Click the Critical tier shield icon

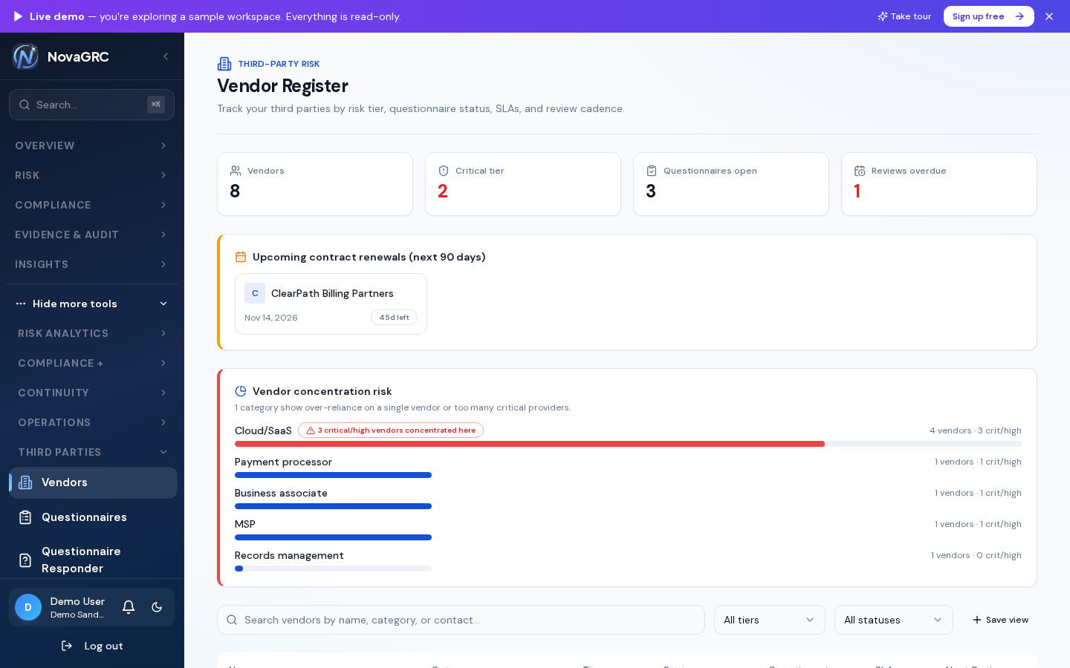(x=444, y=171)
